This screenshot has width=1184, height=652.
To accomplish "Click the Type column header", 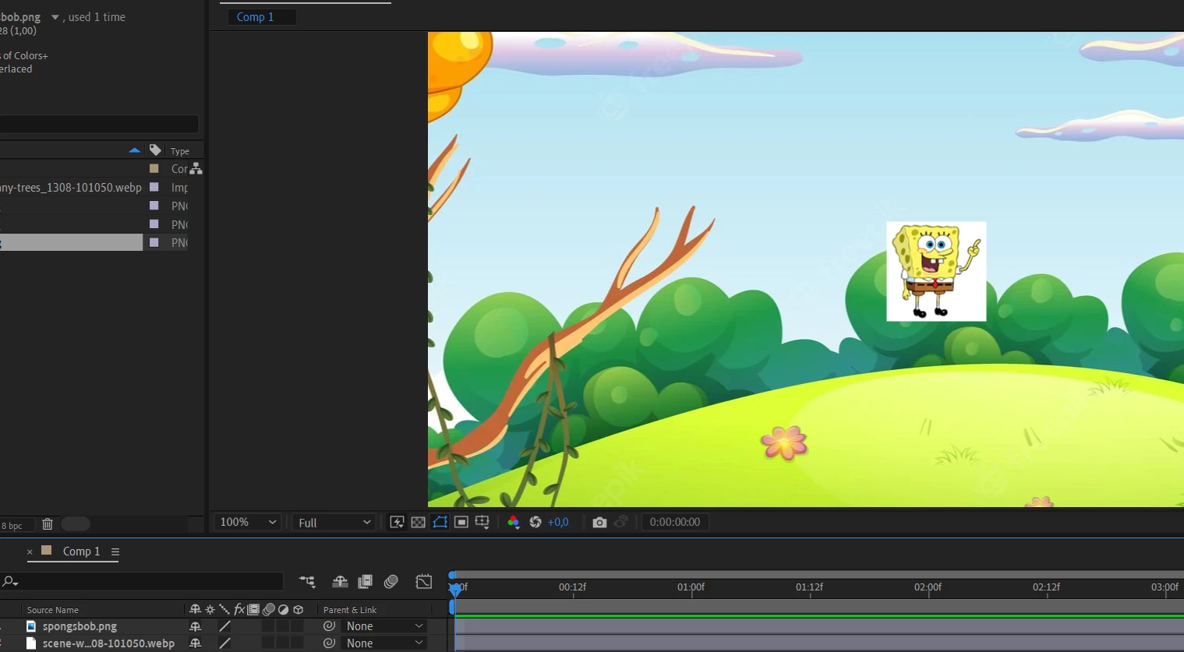I will coord(180,151).
